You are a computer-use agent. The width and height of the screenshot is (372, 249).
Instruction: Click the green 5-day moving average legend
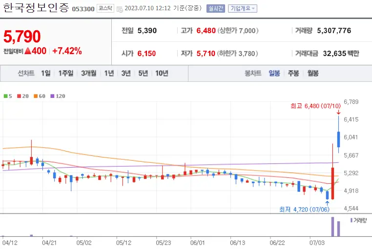pyautogui.click(x=8, y=96)
